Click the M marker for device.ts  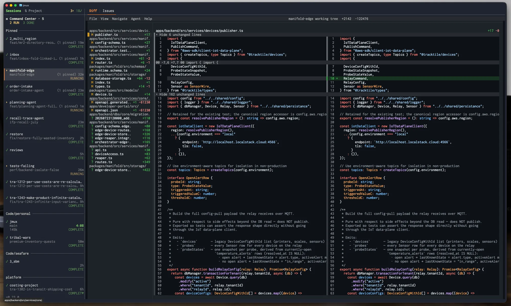(x=92, y=94)
